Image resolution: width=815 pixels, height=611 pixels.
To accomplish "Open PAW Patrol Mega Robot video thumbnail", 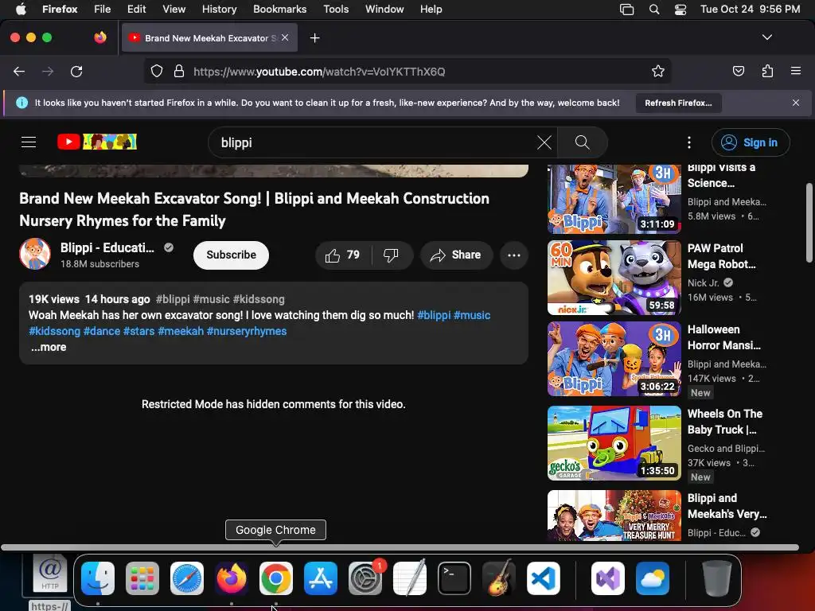I will point(614,278).
